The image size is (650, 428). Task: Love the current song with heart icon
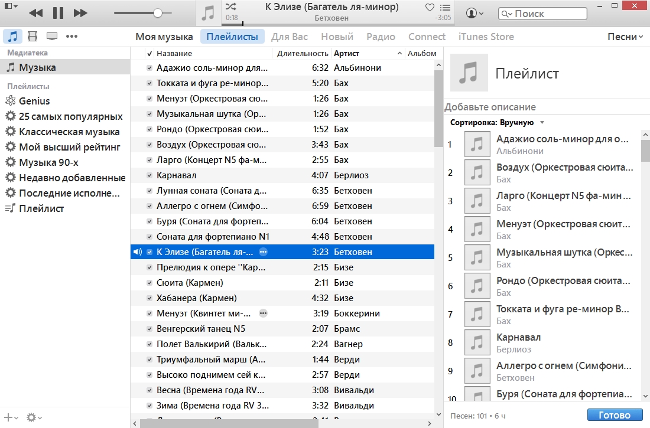pyautogui.click(x=430, y=7)
